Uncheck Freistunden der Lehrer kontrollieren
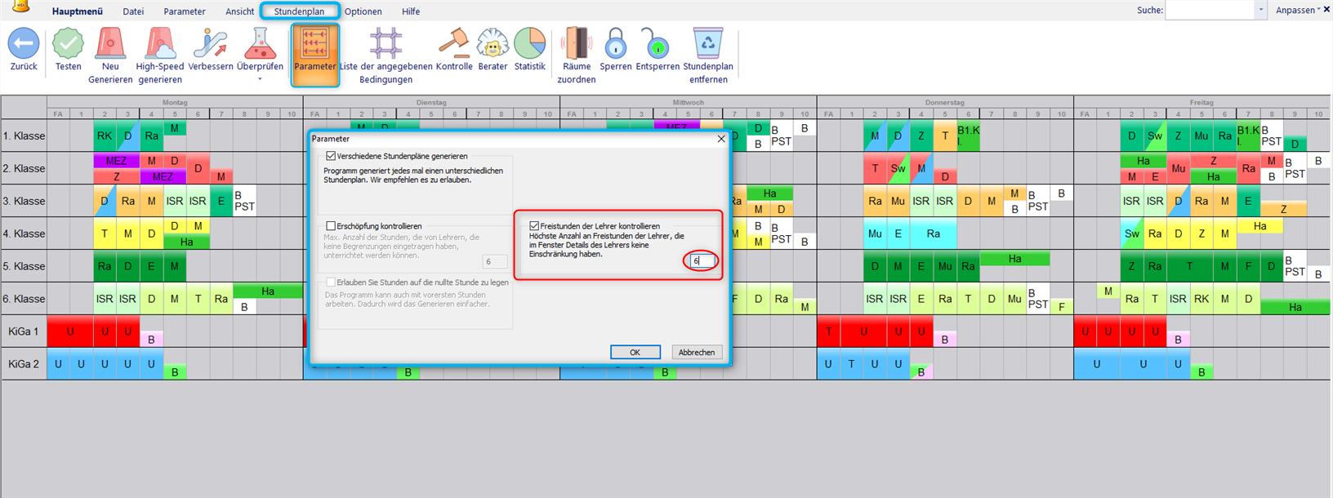The image size is (1333, 498). coord(534,226)
